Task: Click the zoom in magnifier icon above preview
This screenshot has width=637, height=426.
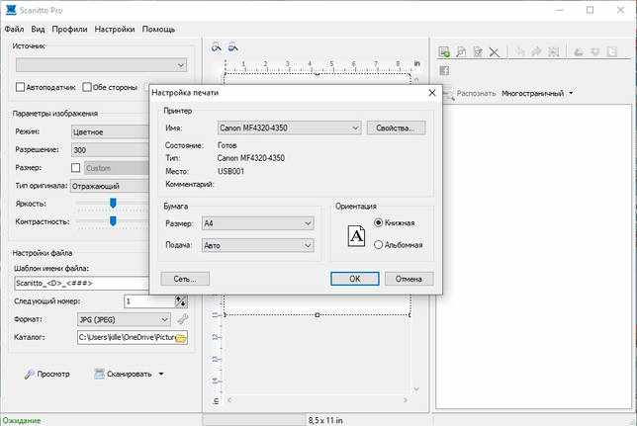Action: click(x=216, y=47)
